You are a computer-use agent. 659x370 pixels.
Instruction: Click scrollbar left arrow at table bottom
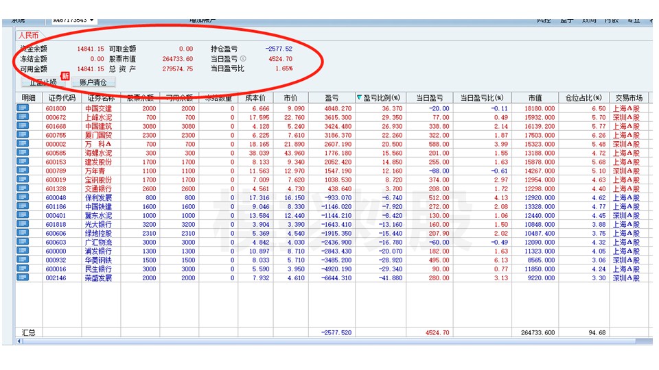(x=19, y=341)
